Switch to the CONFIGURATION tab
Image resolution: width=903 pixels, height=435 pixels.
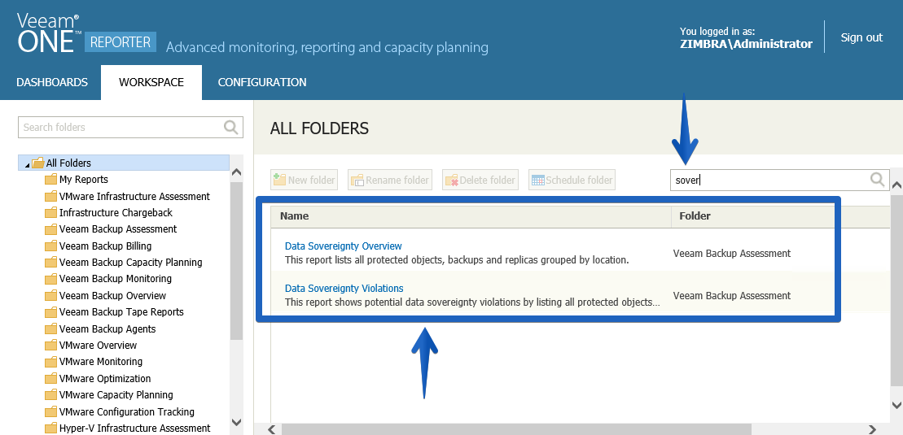click(262, 82)
